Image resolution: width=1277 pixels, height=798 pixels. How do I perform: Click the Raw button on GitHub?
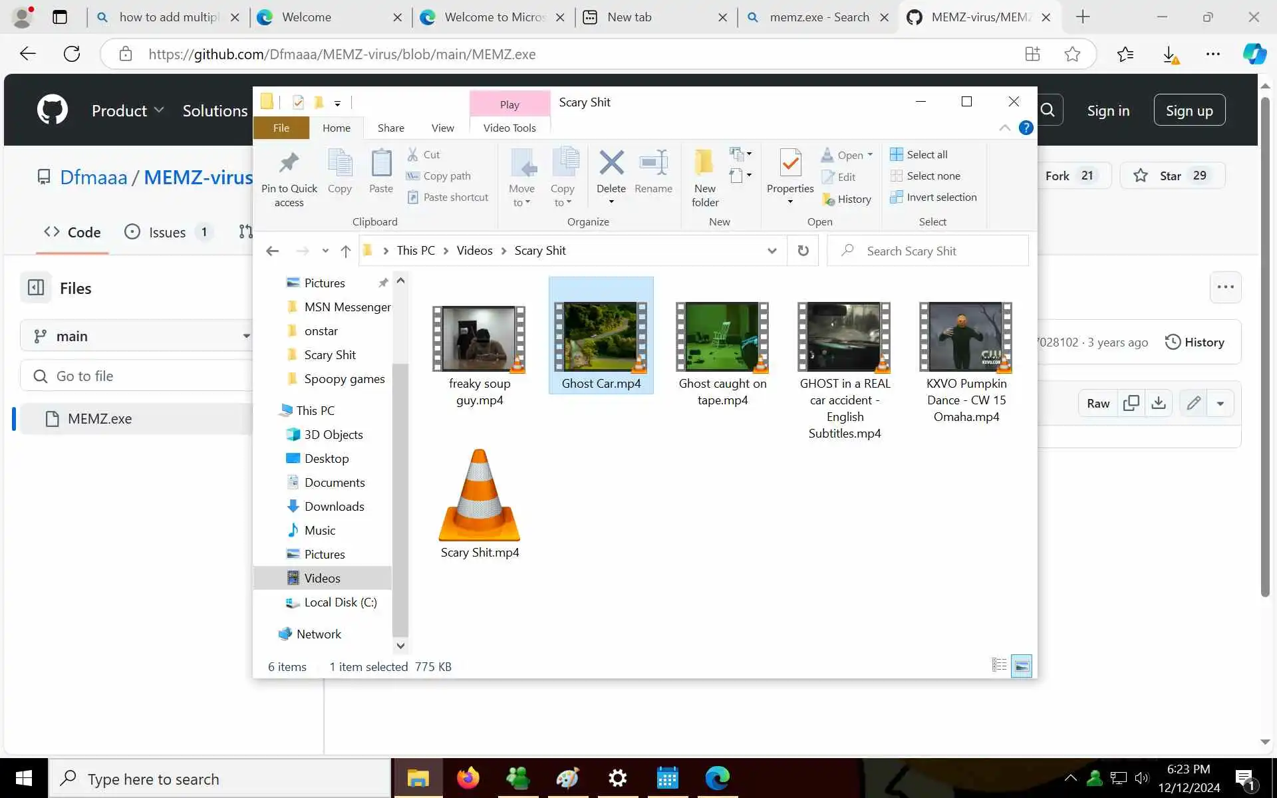click(1097, 403)
